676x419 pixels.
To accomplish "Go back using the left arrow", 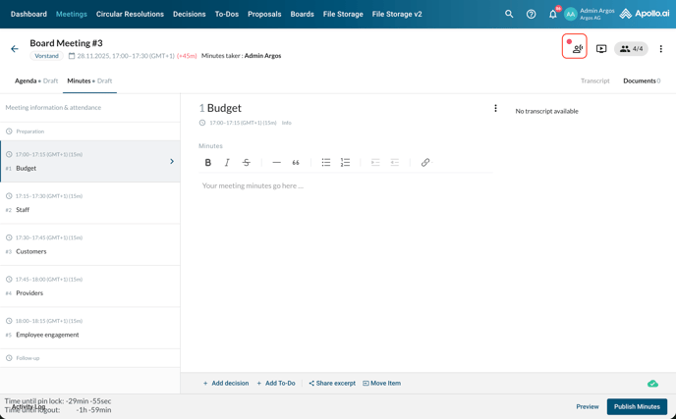I will click(15, 49).
